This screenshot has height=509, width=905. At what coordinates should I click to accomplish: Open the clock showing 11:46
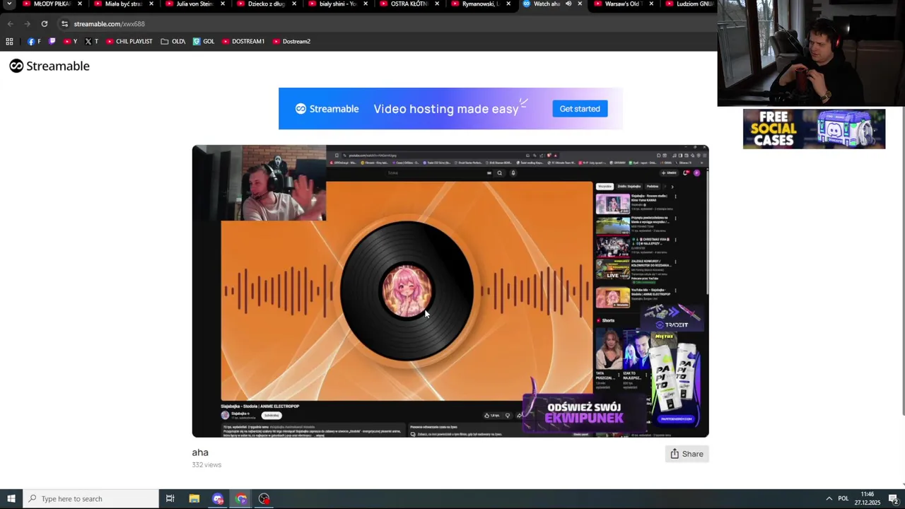[x=867, y=498]
